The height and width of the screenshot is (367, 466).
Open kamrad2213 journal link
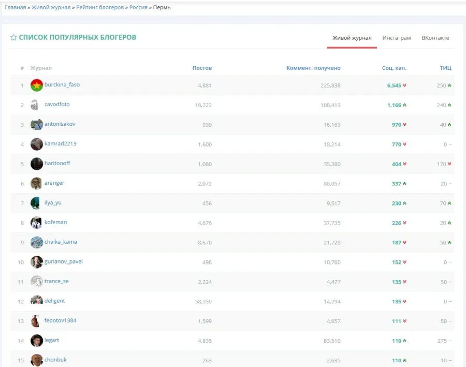coord(61,143)
